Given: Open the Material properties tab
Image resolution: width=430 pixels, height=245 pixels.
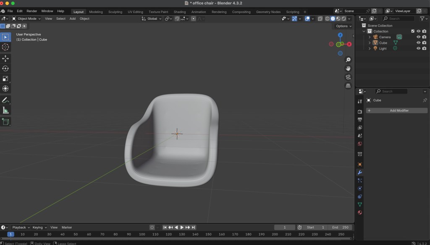Looking at the screenshot, I should point(359,212).
